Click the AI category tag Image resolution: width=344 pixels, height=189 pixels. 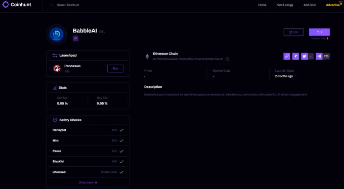pyautogui.click(x=75, y=38)
